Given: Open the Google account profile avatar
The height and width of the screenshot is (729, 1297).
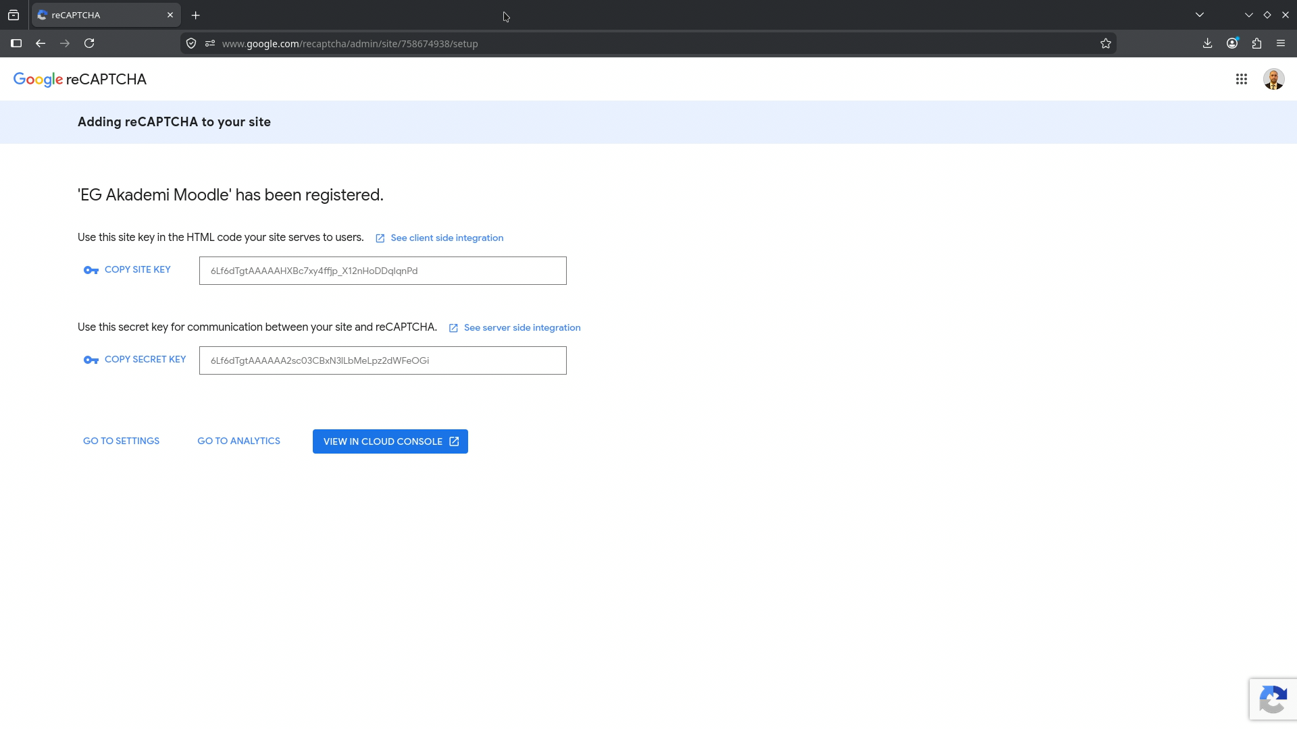Looking at the screenshot, I should click(x=1273, y=80).
